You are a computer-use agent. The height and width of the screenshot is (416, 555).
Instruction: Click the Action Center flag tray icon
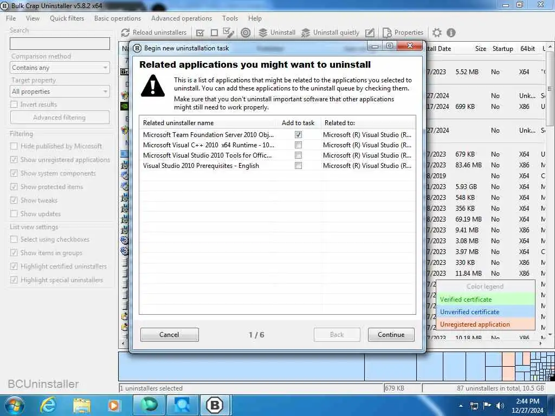pos(487,406)
